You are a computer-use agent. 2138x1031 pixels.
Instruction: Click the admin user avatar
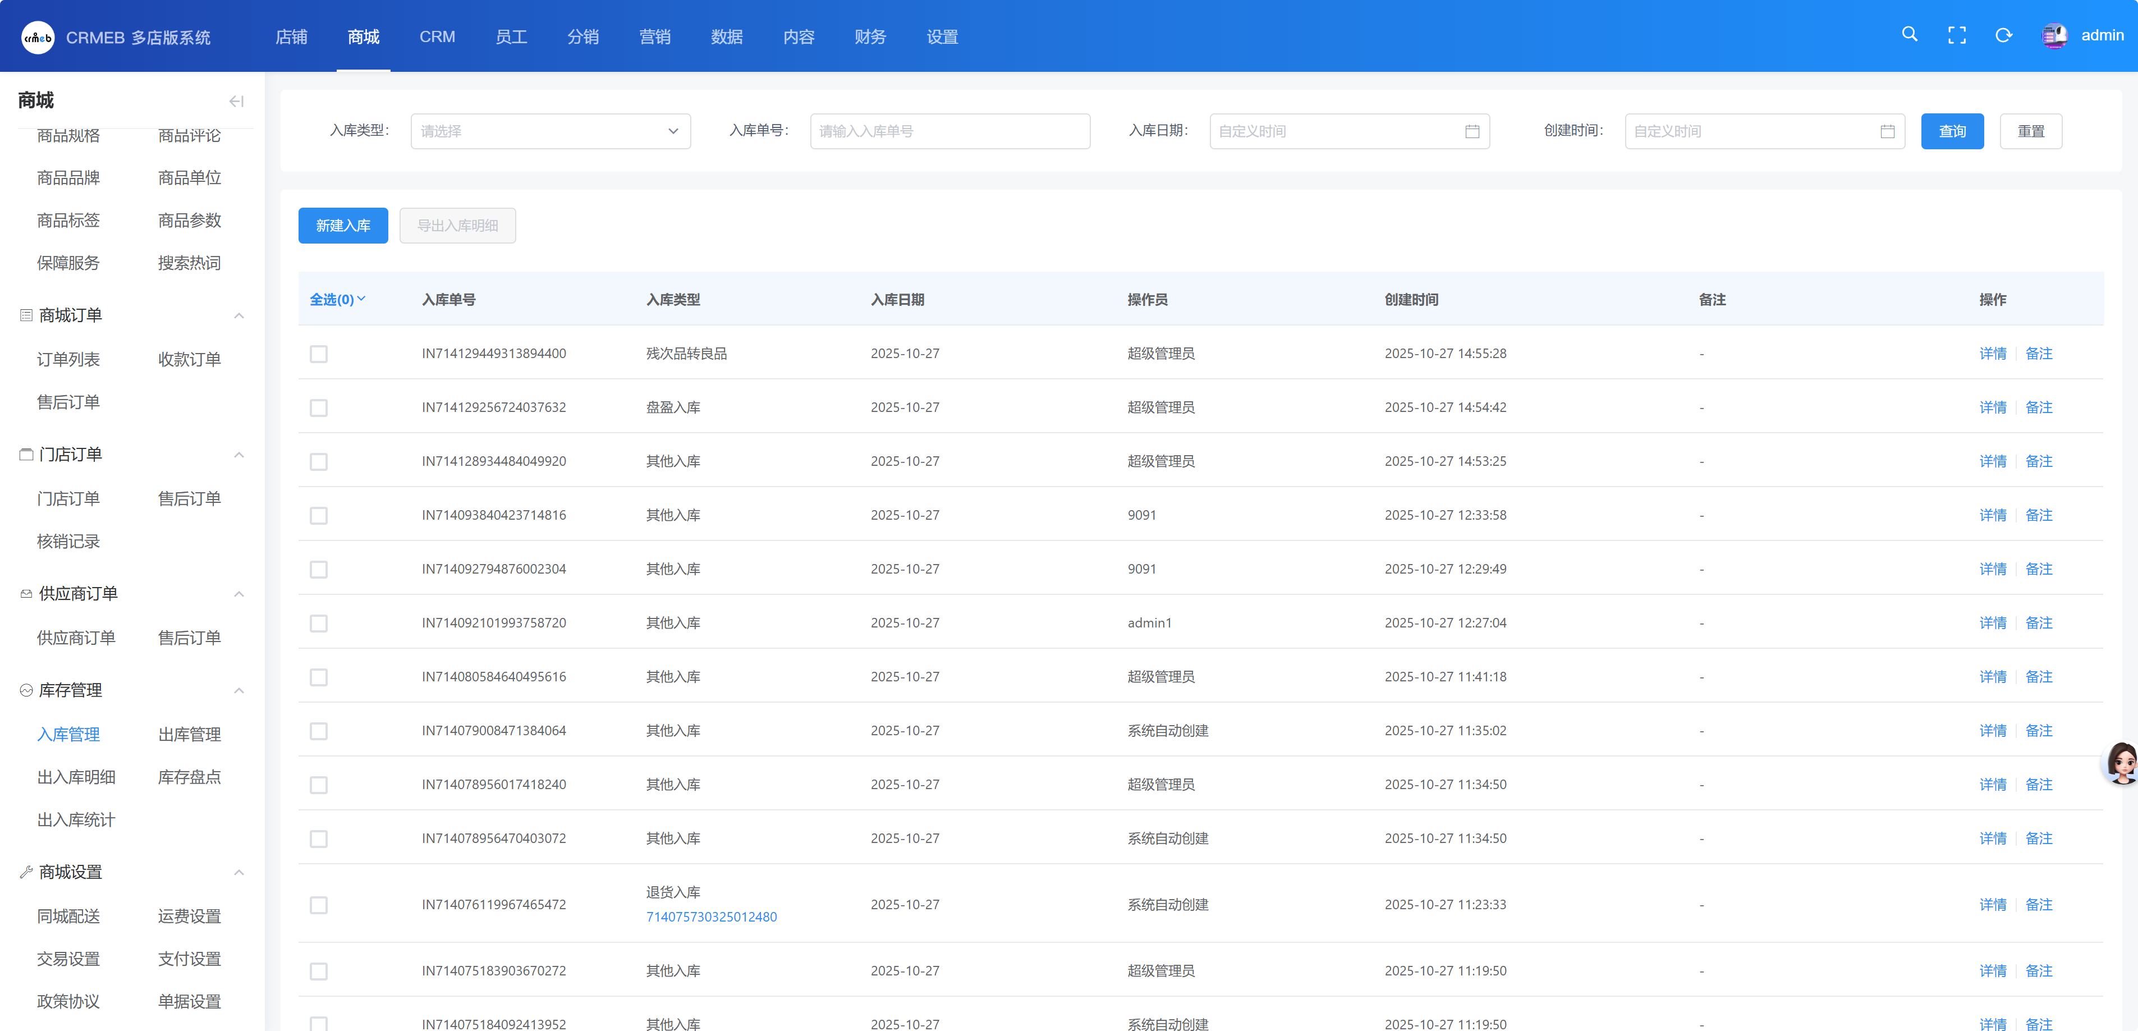[2054, 36]
